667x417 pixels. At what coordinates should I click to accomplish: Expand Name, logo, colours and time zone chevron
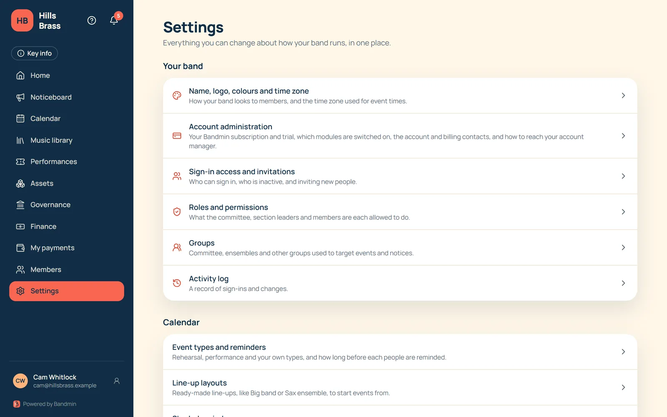623,95
